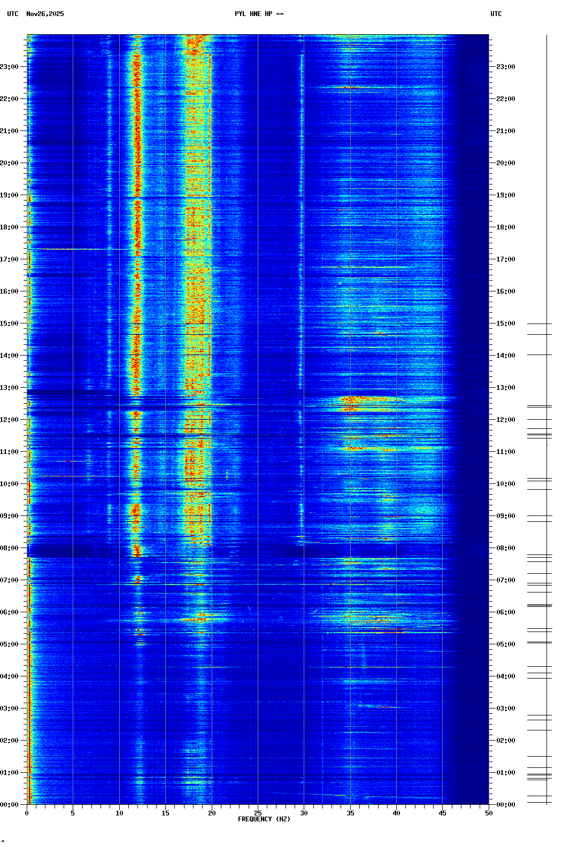Click the 08:00 time label on the left axis
This screenshot has height=847, width=570.
click(x=9, y=548)
